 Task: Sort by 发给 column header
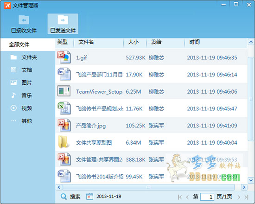pos(156,42)
